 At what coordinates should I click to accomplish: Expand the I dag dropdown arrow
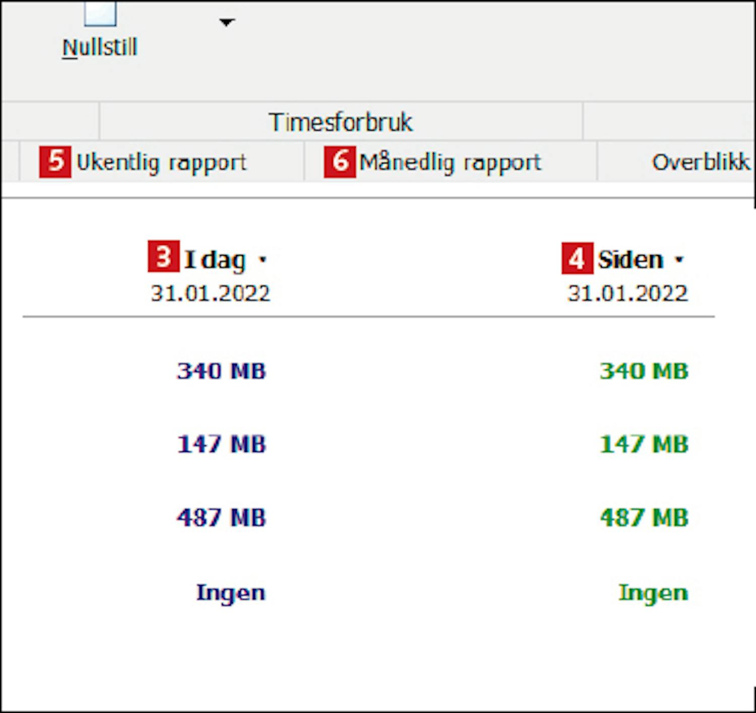(263, 260)
